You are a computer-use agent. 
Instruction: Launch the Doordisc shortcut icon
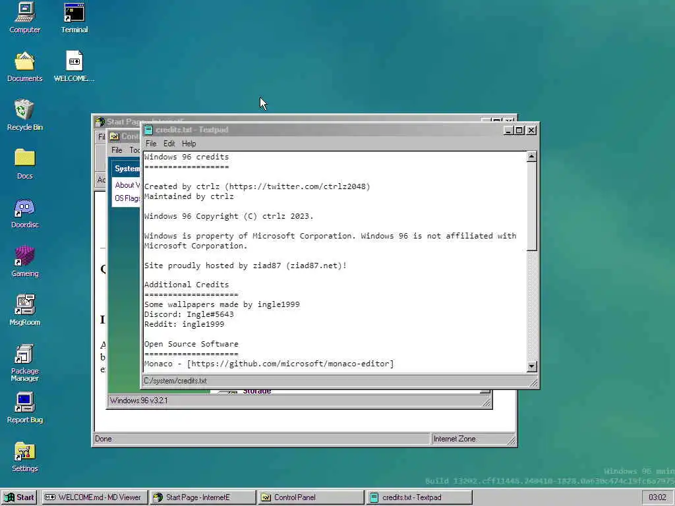[x=24, y=213]
